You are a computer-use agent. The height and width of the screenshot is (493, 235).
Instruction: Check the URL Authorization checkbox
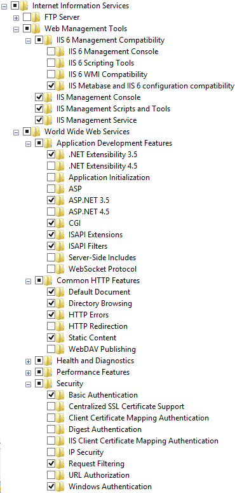coord(51,475)
